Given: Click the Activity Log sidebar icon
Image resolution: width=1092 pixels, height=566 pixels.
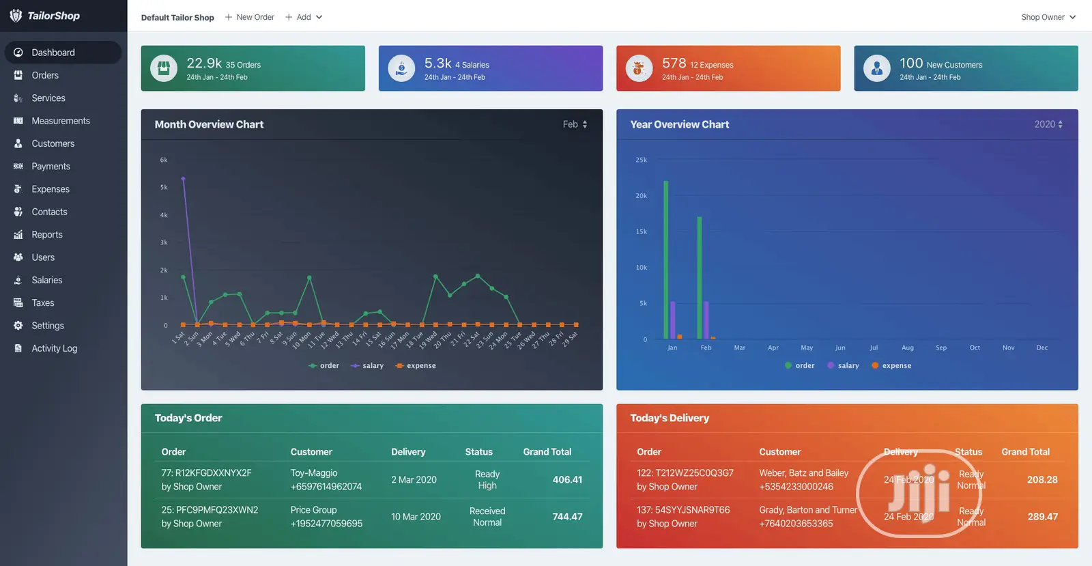Looking at the screenshot, I should (x=18, y=348).
